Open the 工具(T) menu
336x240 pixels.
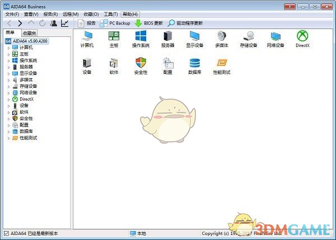pos(111,14)
